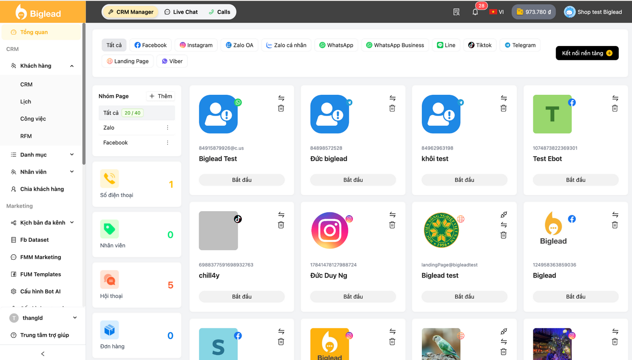Open options for Facebook page group
The image size is (632, 360).
167,143
